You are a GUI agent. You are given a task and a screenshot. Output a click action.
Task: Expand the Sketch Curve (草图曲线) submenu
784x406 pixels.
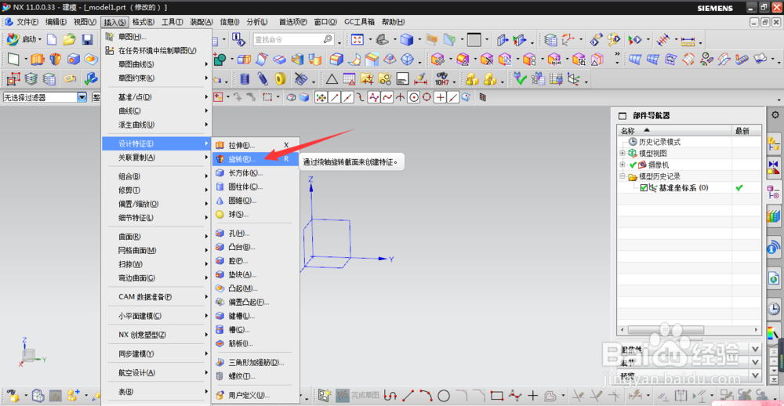point(157,64)
